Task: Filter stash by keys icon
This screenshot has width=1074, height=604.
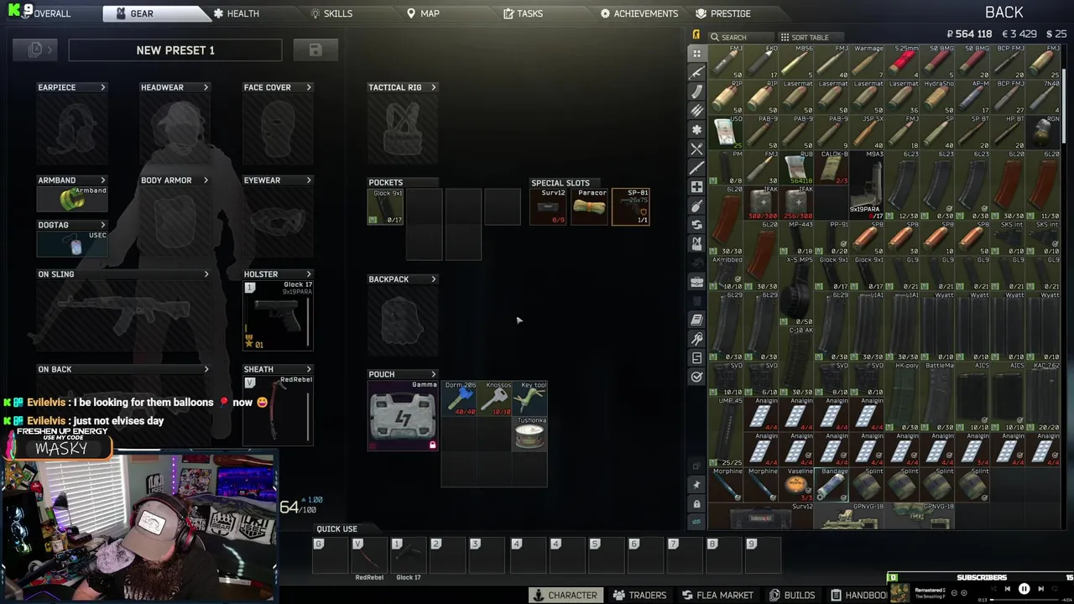Action: [x=696, y=339]
